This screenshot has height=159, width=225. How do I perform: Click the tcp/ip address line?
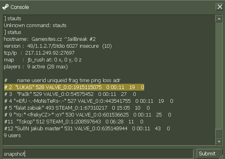pyautogui.click(x=39, y=53)
